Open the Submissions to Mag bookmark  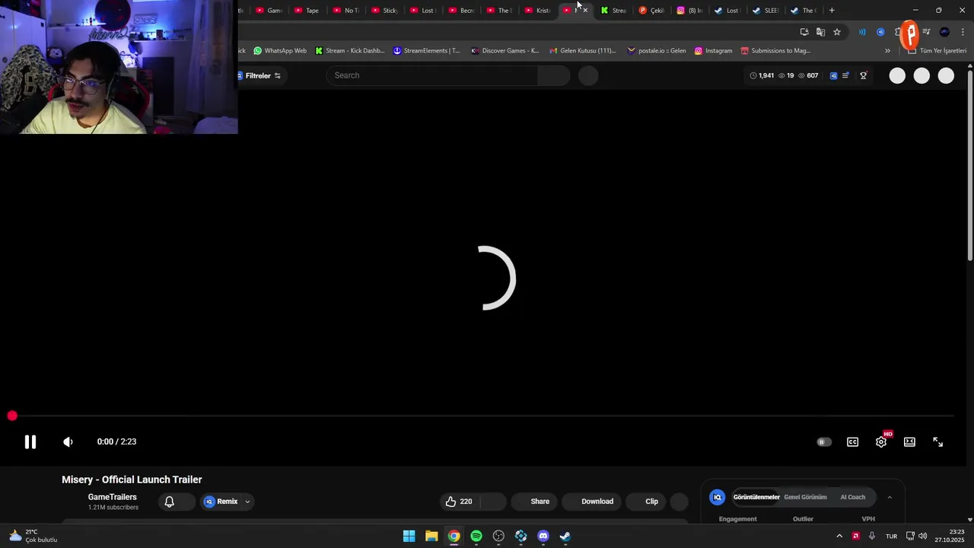click(775, 51)
